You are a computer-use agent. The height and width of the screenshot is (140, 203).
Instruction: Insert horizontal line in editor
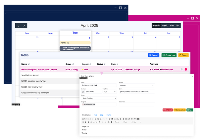coord(115,119)
